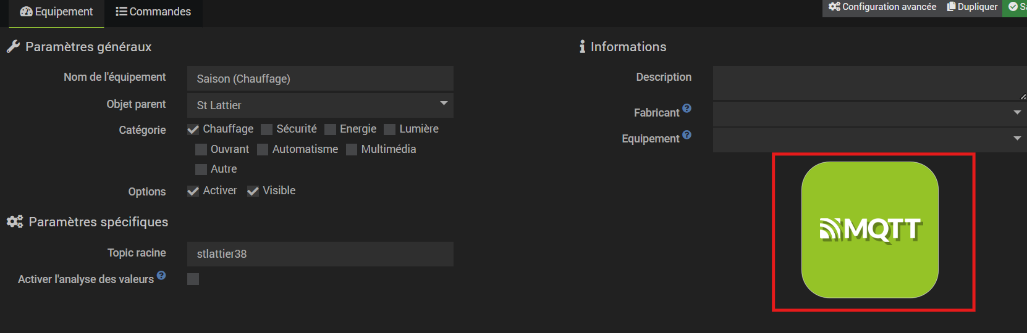Toggle the Visible option checkbox
Screen dimensions: 1027x333
click(253, 191)
